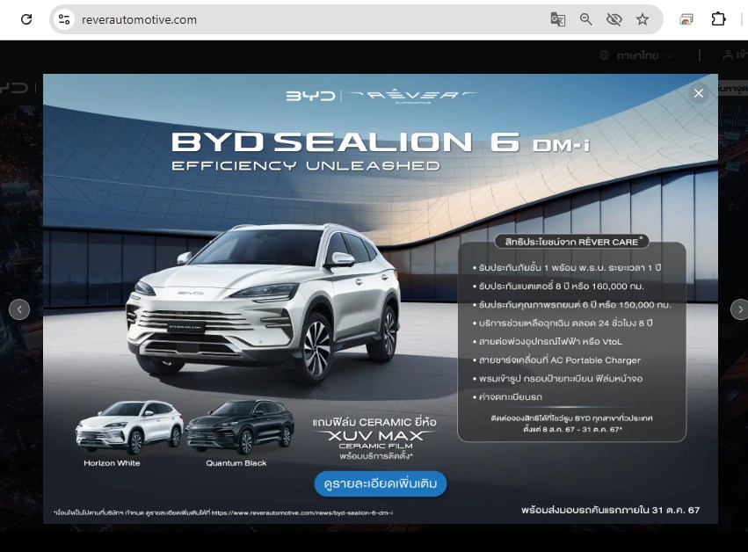The width and height of the screenshot is (748, 552).
Task: Click the 160,000 กม. battery warranty line
Action: [x=559, y=287]
